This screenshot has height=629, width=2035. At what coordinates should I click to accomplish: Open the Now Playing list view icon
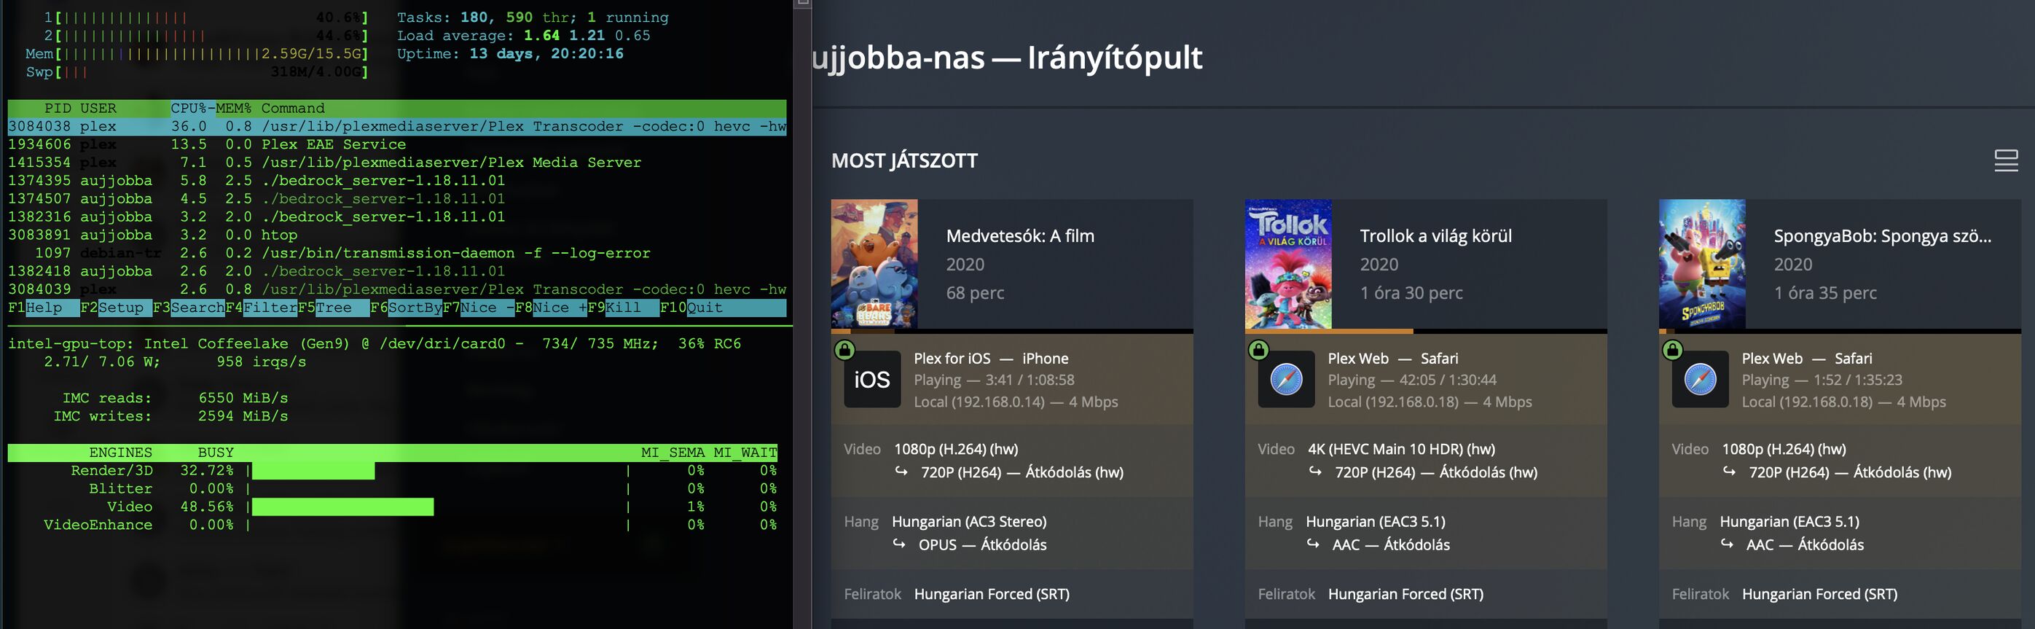tap(2006, 160)
